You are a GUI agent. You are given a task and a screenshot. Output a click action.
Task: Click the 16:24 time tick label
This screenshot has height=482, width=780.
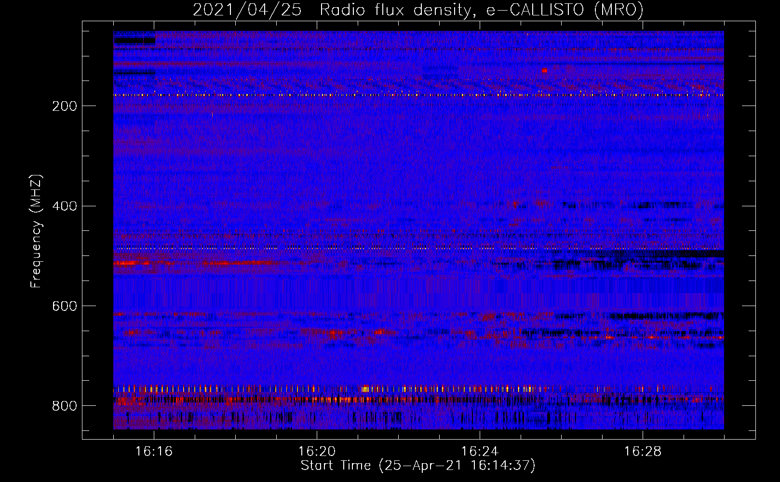tap(480, 452)
